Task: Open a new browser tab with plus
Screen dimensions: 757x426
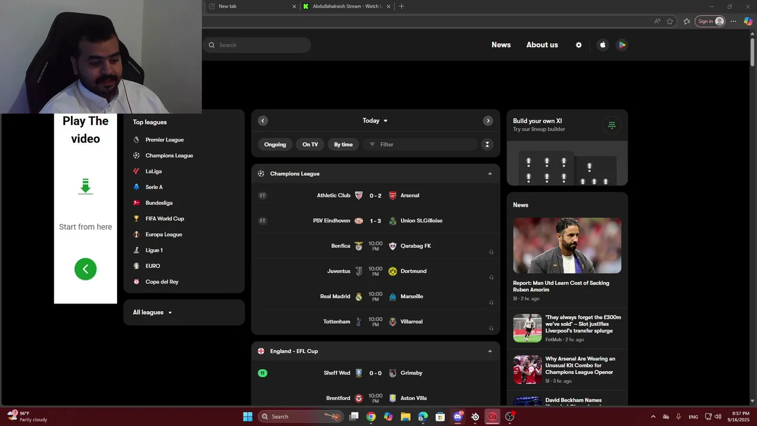Action: [x=402, y=7]
